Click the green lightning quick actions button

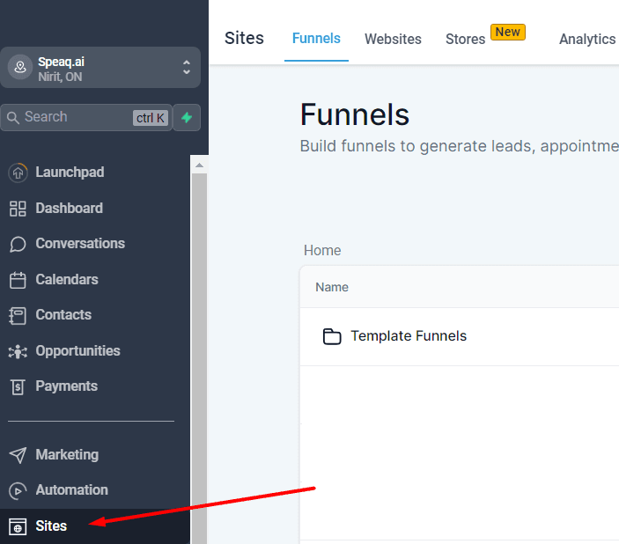point(187,117)
